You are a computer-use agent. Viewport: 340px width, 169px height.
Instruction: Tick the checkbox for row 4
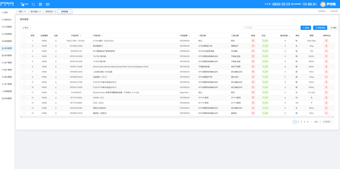click(x=24, y=56)
